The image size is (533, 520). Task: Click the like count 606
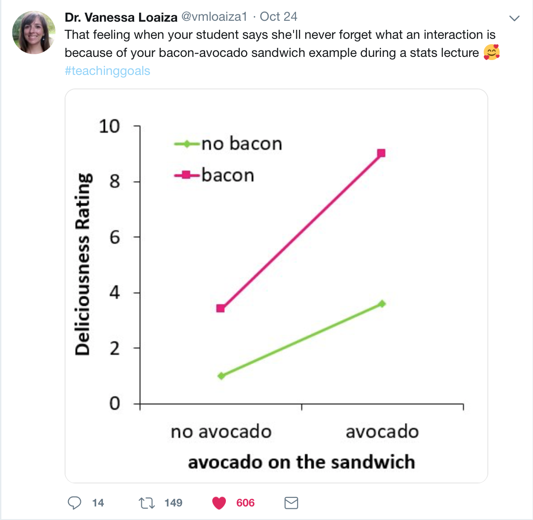coord(245,503)
